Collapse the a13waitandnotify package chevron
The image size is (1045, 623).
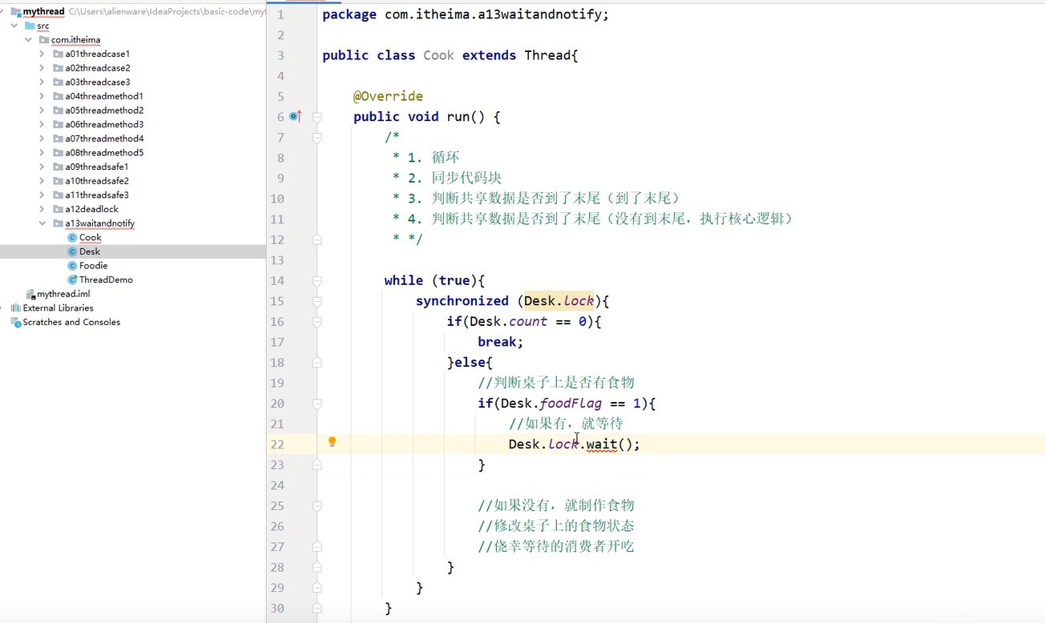(x=42, y=223)
